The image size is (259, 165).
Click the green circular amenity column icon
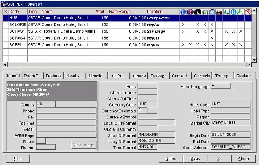[205, 12]
